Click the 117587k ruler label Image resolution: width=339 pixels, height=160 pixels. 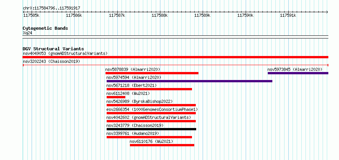117,15
